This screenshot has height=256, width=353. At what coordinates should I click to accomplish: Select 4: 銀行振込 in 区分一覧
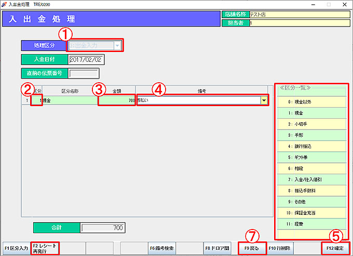311,146
